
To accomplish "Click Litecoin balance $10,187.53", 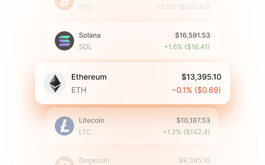I will click(x=193, y=120).
